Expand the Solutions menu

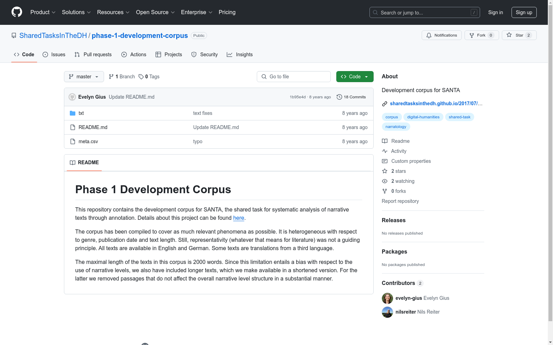point(76,12)
